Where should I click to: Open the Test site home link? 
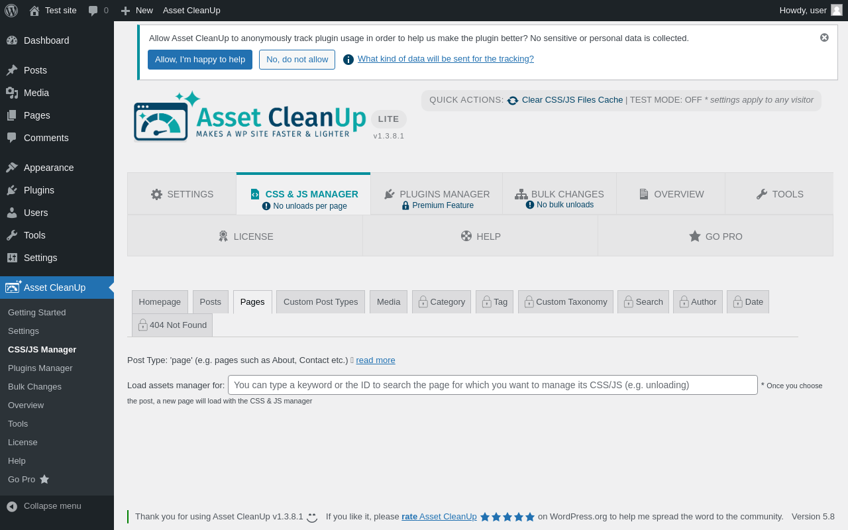point(52,10)
